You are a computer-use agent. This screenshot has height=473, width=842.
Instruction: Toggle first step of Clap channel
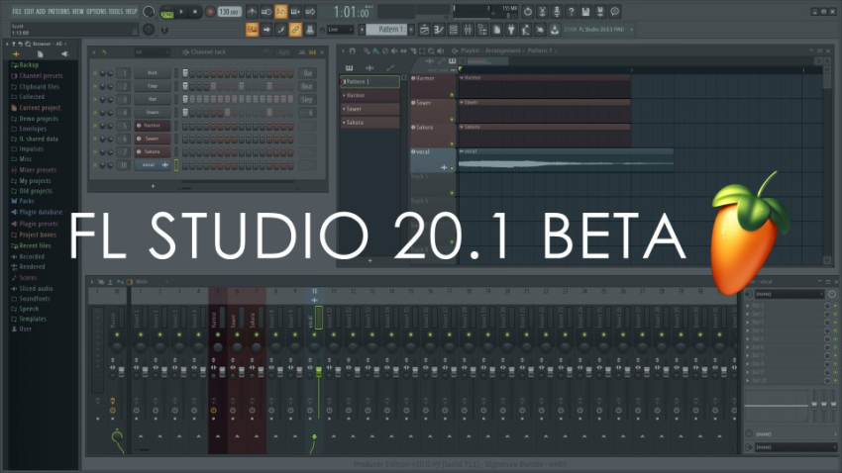pos(185,86)
